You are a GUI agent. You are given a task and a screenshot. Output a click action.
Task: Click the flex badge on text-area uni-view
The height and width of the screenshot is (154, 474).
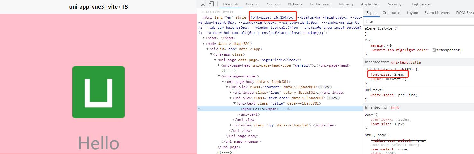(333, 98)
